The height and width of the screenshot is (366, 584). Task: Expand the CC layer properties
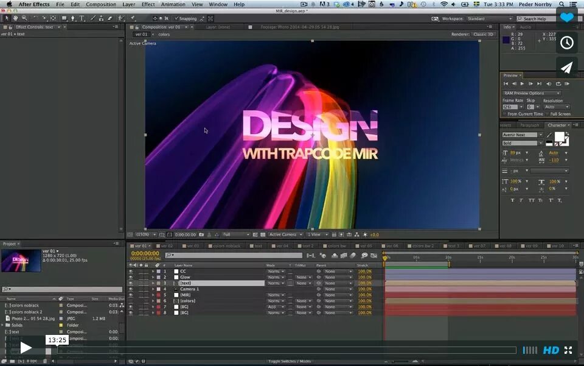click(153, 272)
